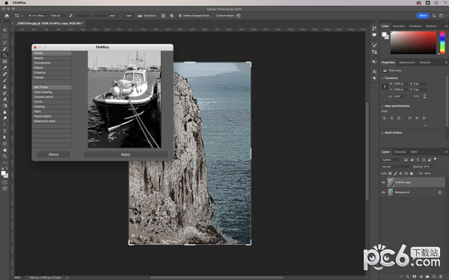Toggle the width-height link in Transform
Image resolution: width=449 pixels, height=280 pixels.
click(385, 87)
